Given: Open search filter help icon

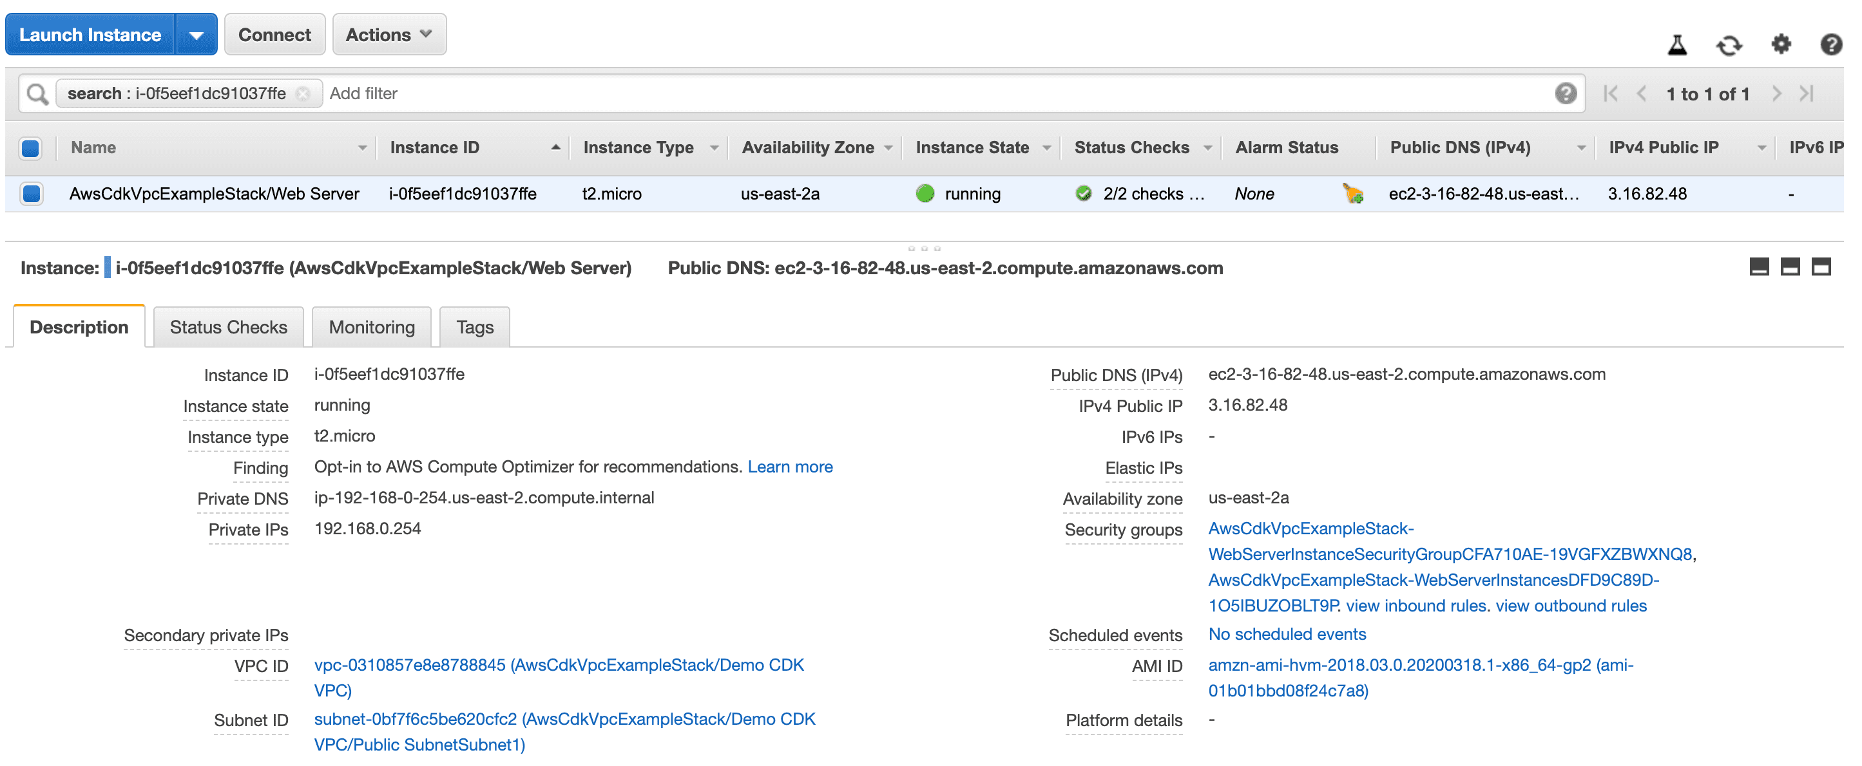Looking at the screenshot, I should point(1565,93).
